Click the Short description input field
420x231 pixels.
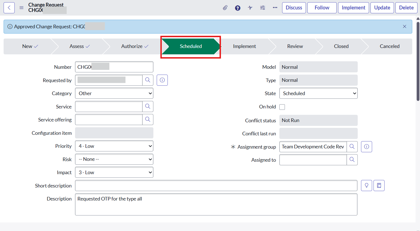pos(216,186)
